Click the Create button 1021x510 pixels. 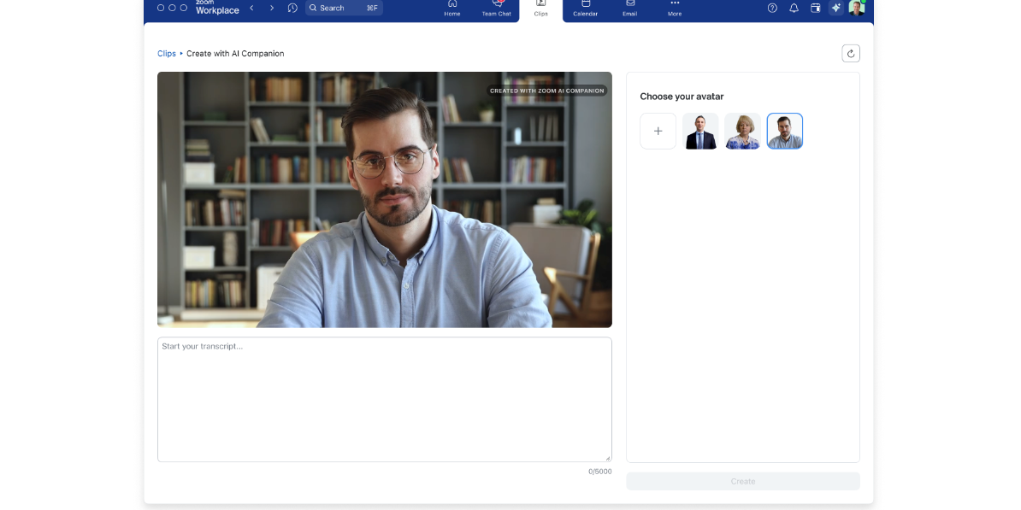743,481
